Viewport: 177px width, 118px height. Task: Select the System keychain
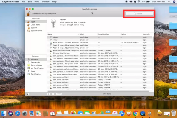point(36,28)
